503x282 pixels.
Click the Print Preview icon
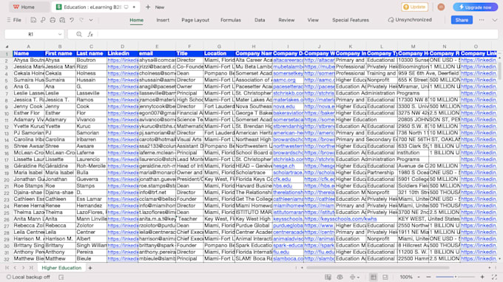coord(62,20)
